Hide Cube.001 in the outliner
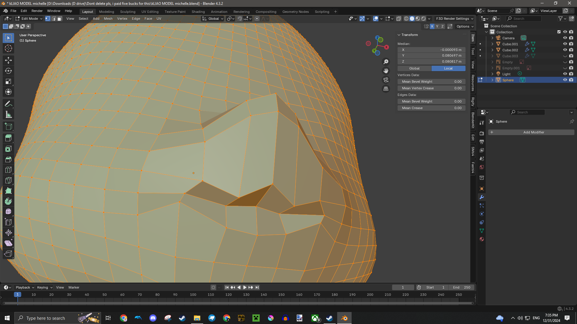Image resolution: width=577 pixels, height=324 pixels. pyautogui.click(x=565, y=44)
